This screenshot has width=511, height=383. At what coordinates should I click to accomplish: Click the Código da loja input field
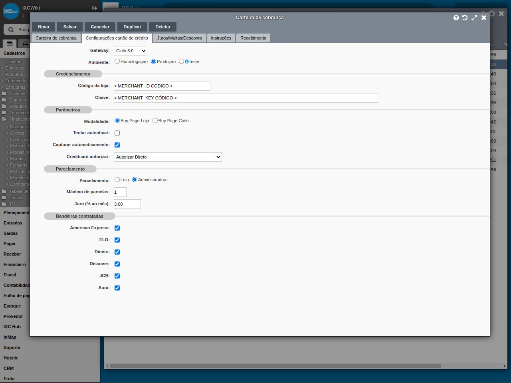[x=162, y=86]
